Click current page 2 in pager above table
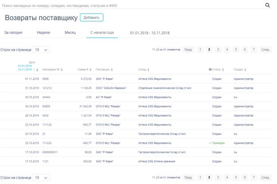The width and height of the screenshot is (277, 184). [x=209, y=49]
